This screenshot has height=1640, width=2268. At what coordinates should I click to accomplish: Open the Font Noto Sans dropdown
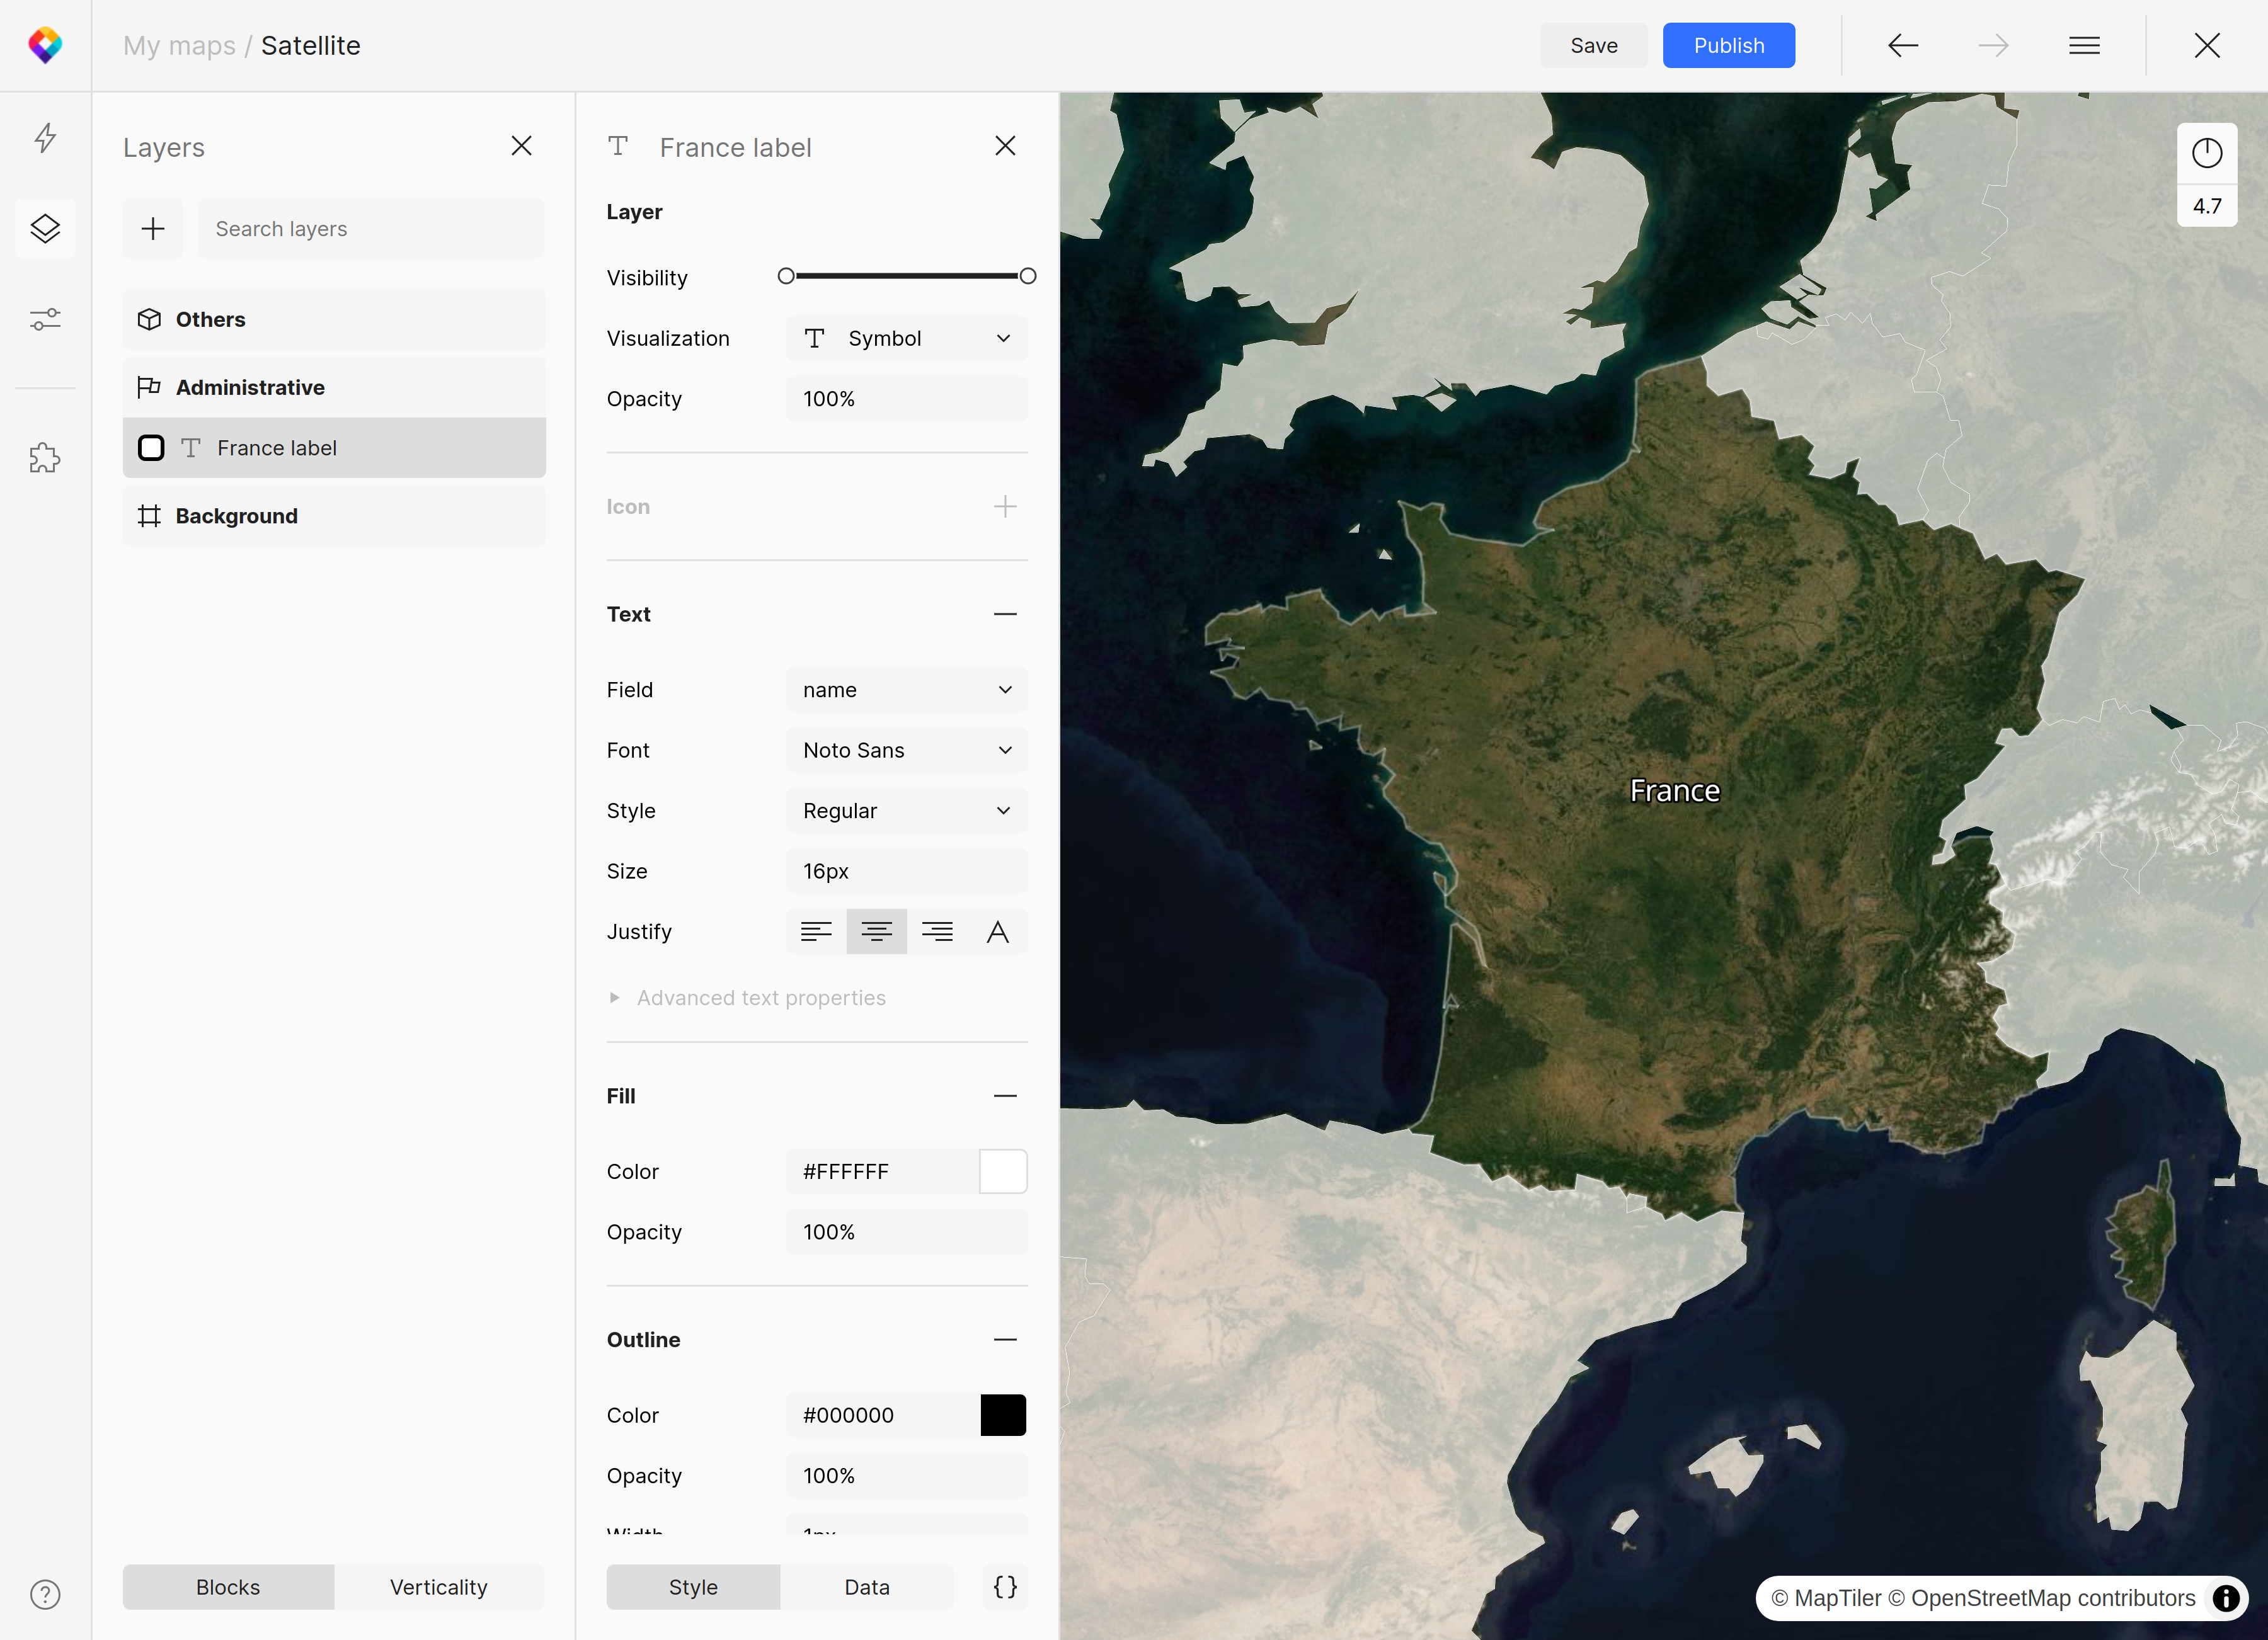click(906, 751)
